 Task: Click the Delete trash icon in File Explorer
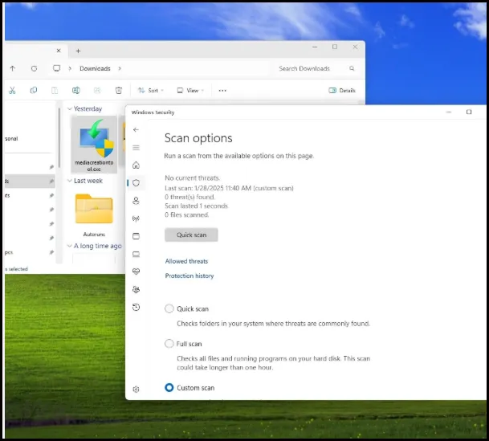[x=119, y=91]
